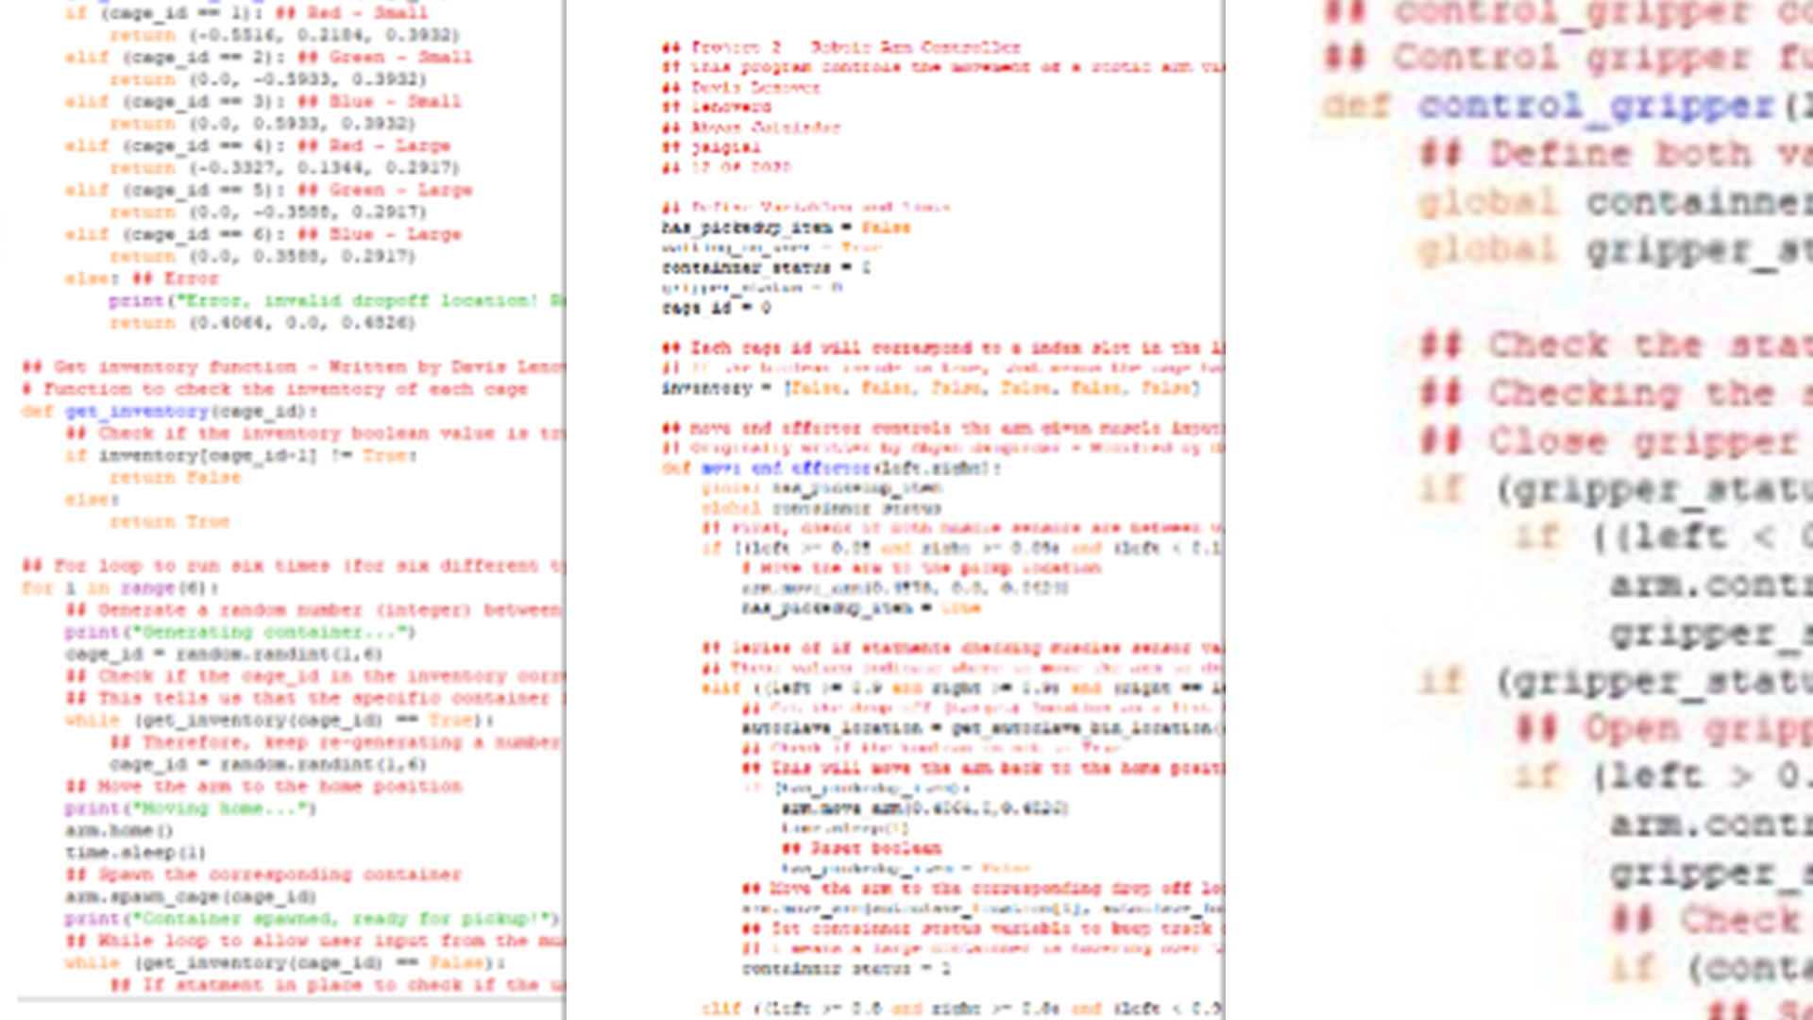Click the '## Move the arm to the home position' comment
Viewport: 1813px width, 1020px height.
(264, 786)
